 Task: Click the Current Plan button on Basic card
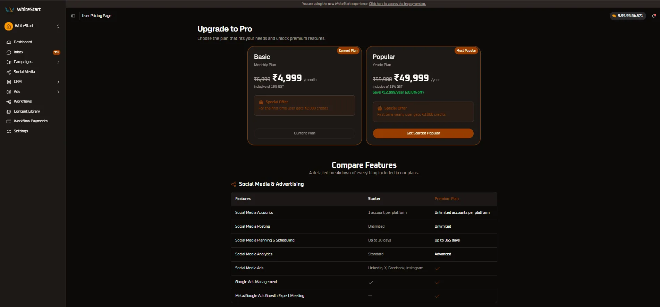(304, 133)
